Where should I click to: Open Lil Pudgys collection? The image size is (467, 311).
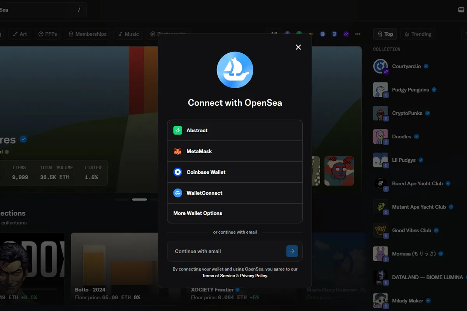(x=404, y=160)
